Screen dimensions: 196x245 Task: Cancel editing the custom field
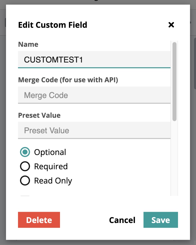pos(122,220)
